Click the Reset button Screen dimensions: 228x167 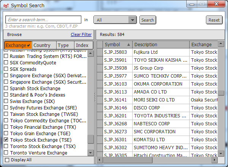214,20
